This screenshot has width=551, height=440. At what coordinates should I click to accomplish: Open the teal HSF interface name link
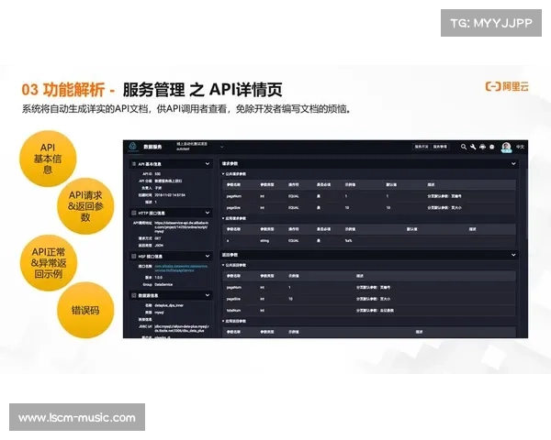(x=181, y=269)
